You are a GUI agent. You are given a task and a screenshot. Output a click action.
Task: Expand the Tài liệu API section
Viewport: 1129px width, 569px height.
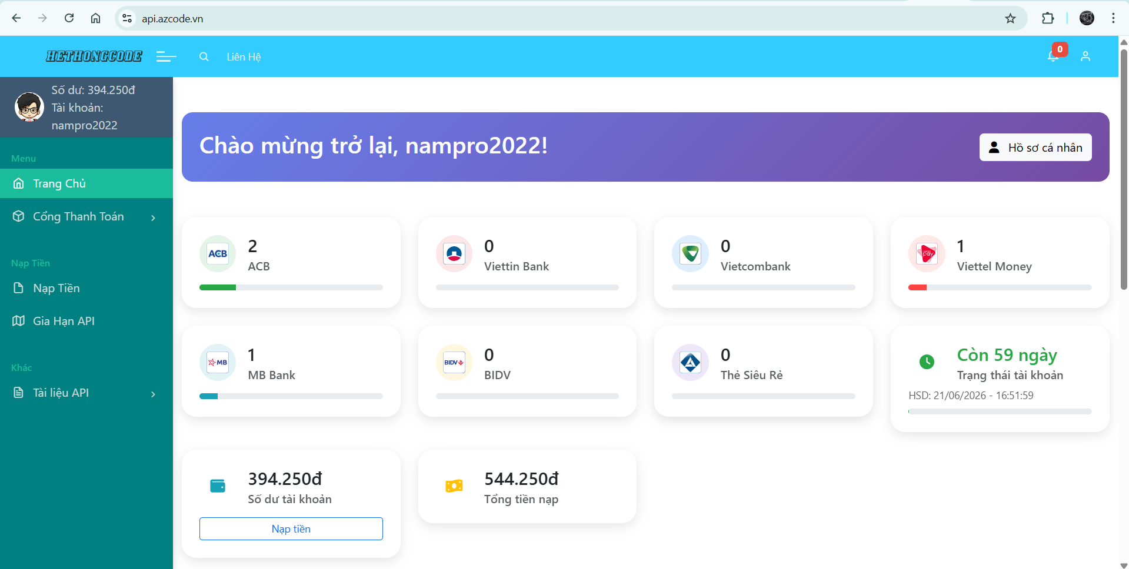pos(86,393)
